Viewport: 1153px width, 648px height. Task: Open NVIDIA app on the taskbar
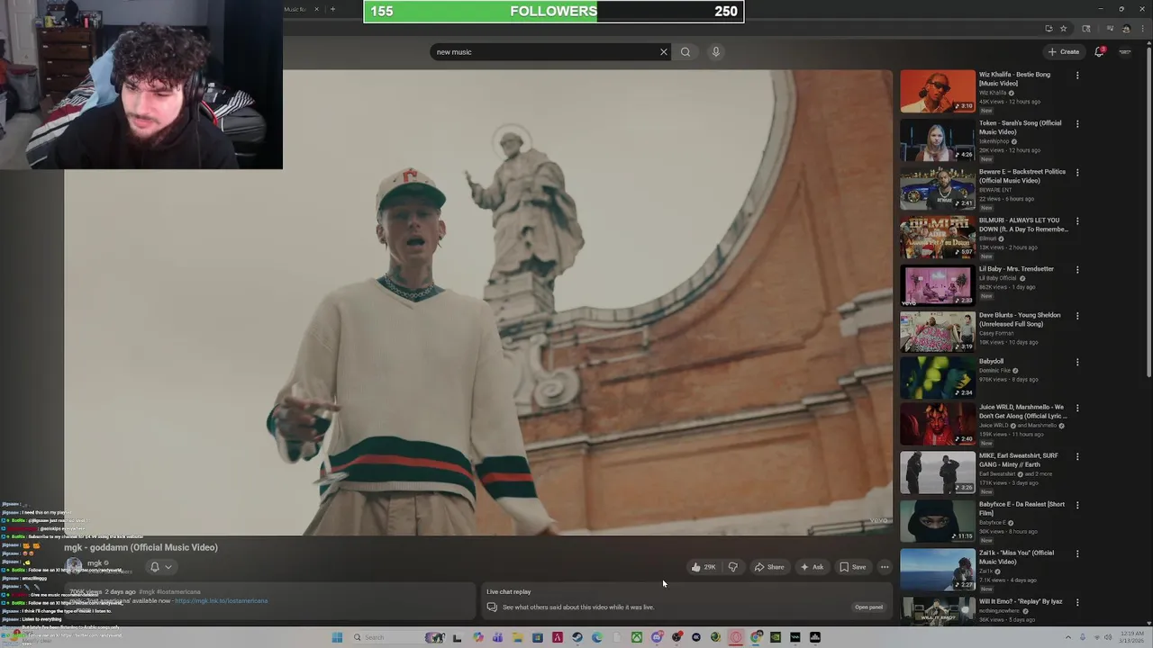[x=776, y=637]
